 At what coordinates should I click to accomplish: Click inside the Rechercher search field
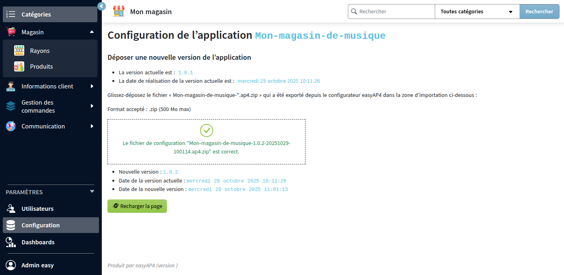coord(391,11)
